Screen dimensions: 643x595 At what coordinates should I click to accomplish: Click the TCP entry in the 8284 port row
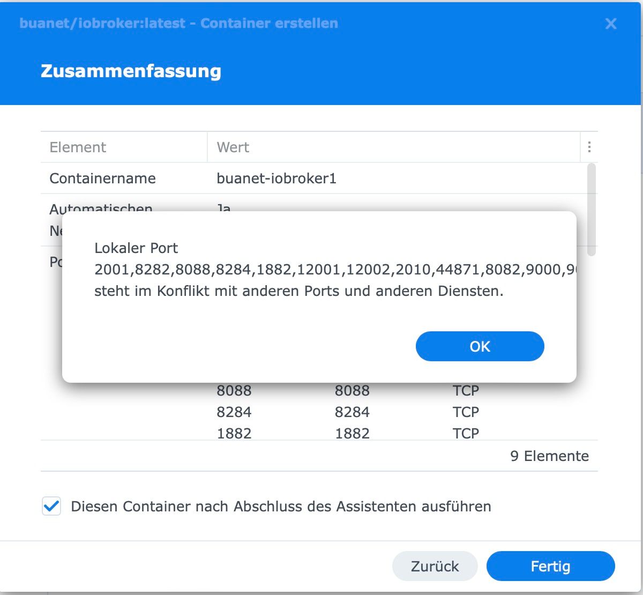click(x=466, y=412)
